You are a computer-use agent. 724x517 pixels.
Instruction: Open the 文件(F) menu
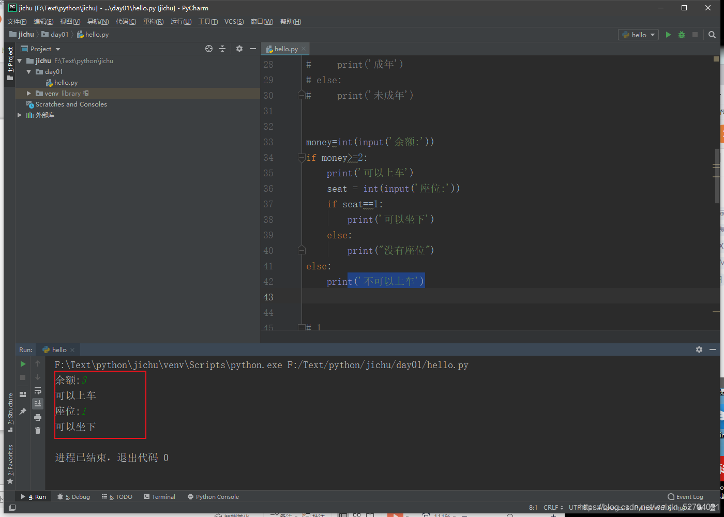pos(17,21)
